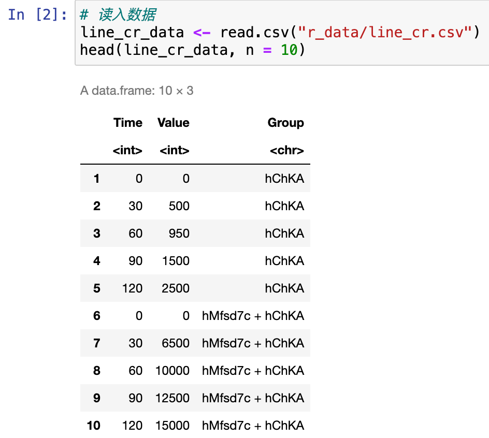Click the Time cell '120' in row 10
This screenshot has width=489, height=438.
click(x=132, y=426)
